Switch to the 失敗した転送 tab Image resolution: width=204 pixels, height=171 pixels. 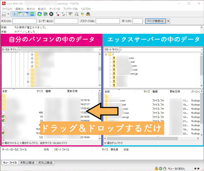(27, 163)
